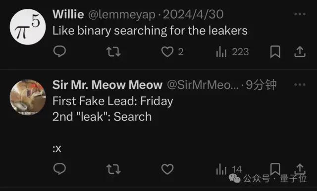Share Willie's tweet via upload icon

300,52
